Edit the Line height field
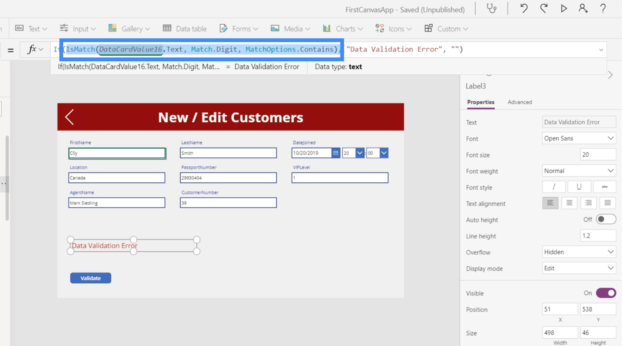This screenshot has height=346, width=622. click(598, 235)
